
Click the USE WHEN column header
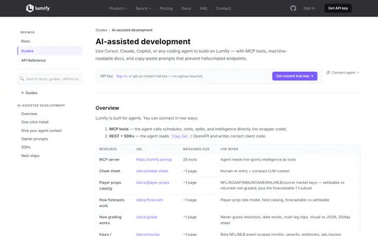coord(229,149)
